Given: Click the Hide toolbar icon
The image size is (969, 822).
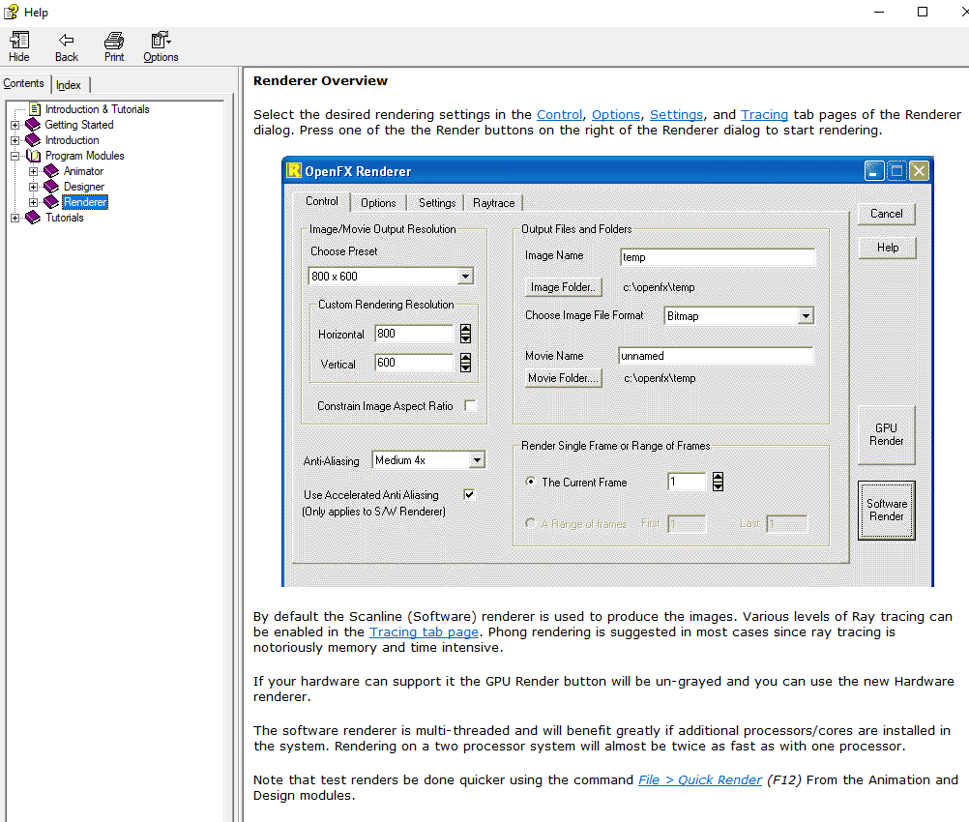Looking at the screenshot, I should (19, 40).
